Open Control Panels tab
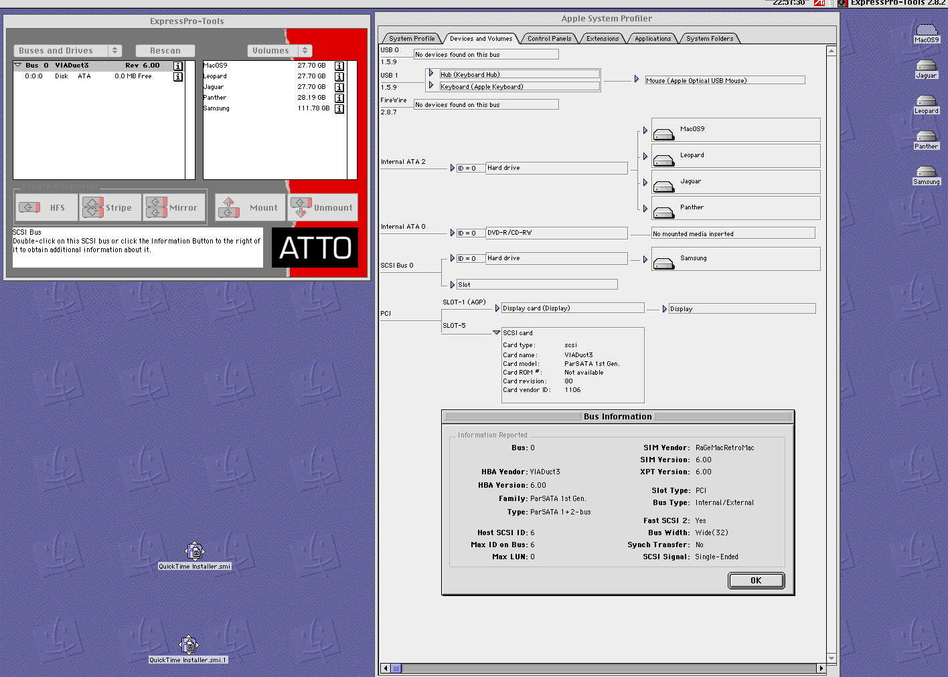Image resolution: width=948 pixels, height=677 pixels. point(549,39)
